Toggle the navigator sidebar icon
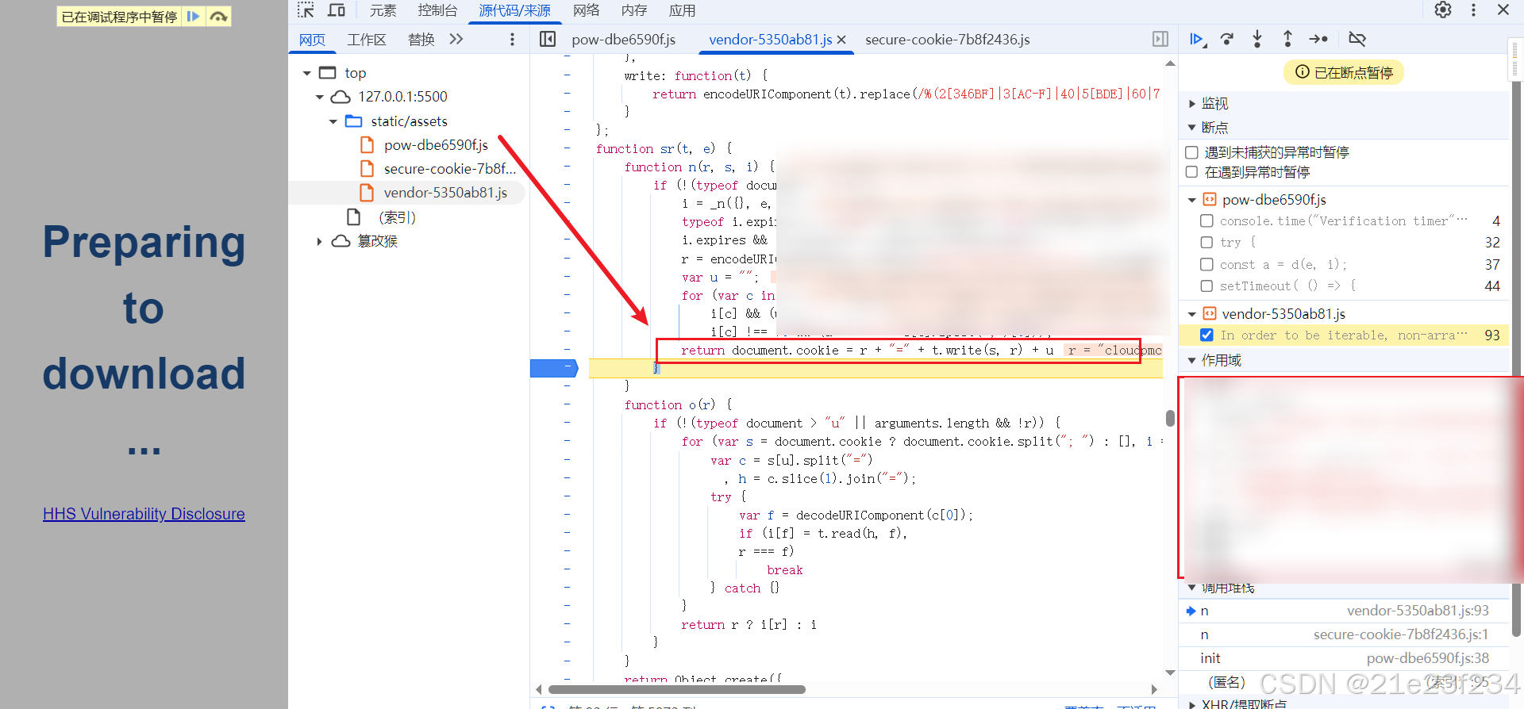The width and height of the screenshot is (1524, 709). [548, 39]
